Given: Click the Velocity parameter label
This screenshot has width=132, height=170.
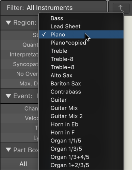Looking at the screenshot, I should point(32,118).
